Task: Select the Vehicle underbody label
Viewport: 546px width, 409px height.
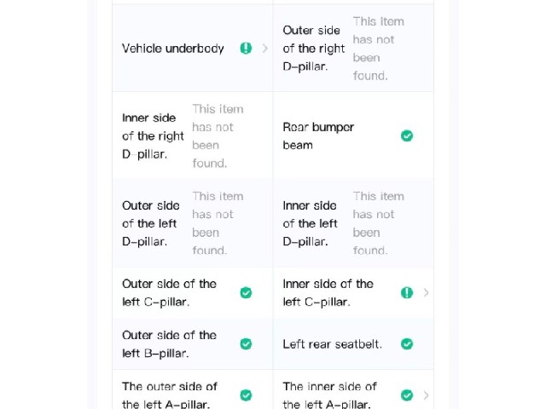Action: (172, 49)
